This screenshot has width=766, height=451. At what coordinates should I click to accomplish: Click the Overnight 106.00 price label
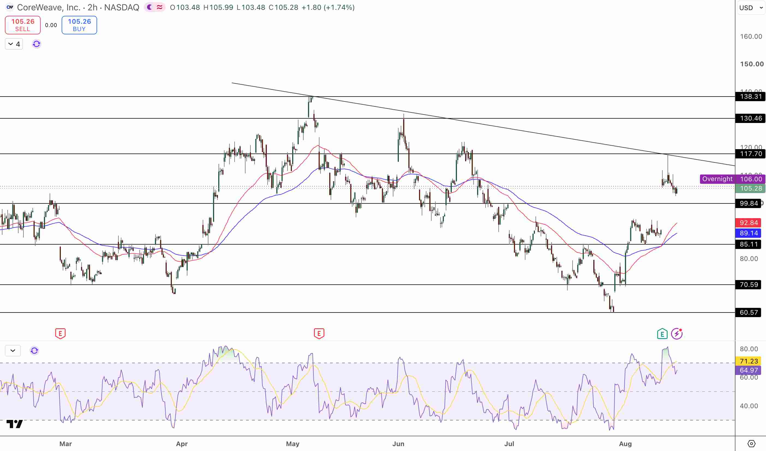coord(732,179)
